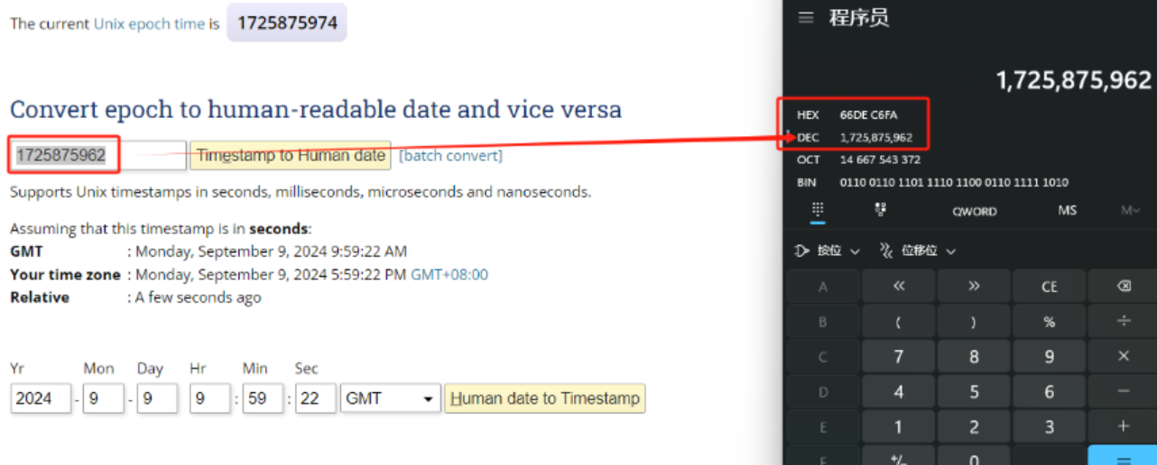The width and height of the screenshot is (1157, 465).
Task: Focus the timestamp input containing 1725875962
Action: tap(98, 155)
